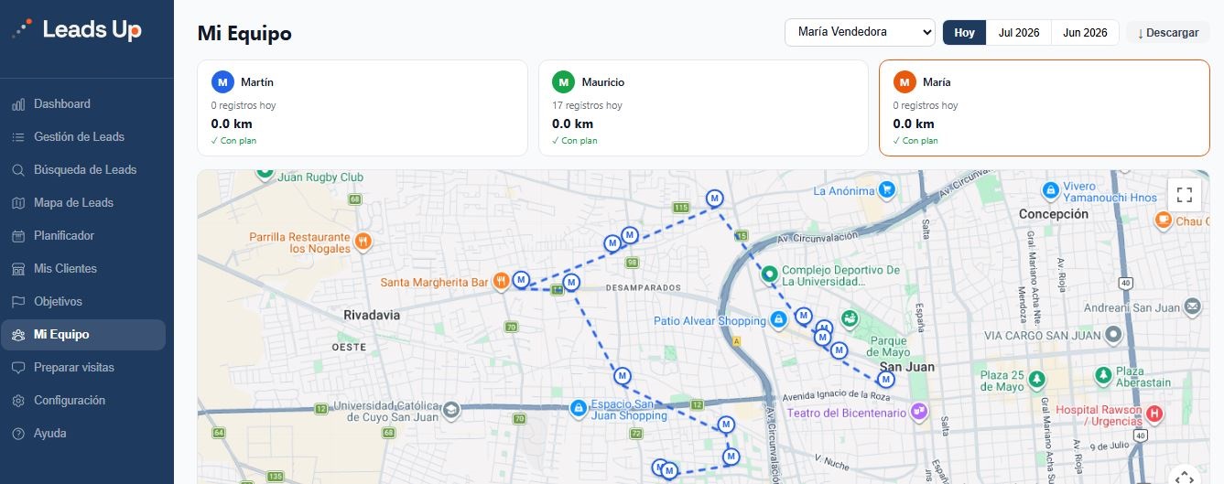Image resolution: width=1224 pixels, height=484 pixels.
Task: Open the Dashboard sidebar icon
Action: [18, 104]
